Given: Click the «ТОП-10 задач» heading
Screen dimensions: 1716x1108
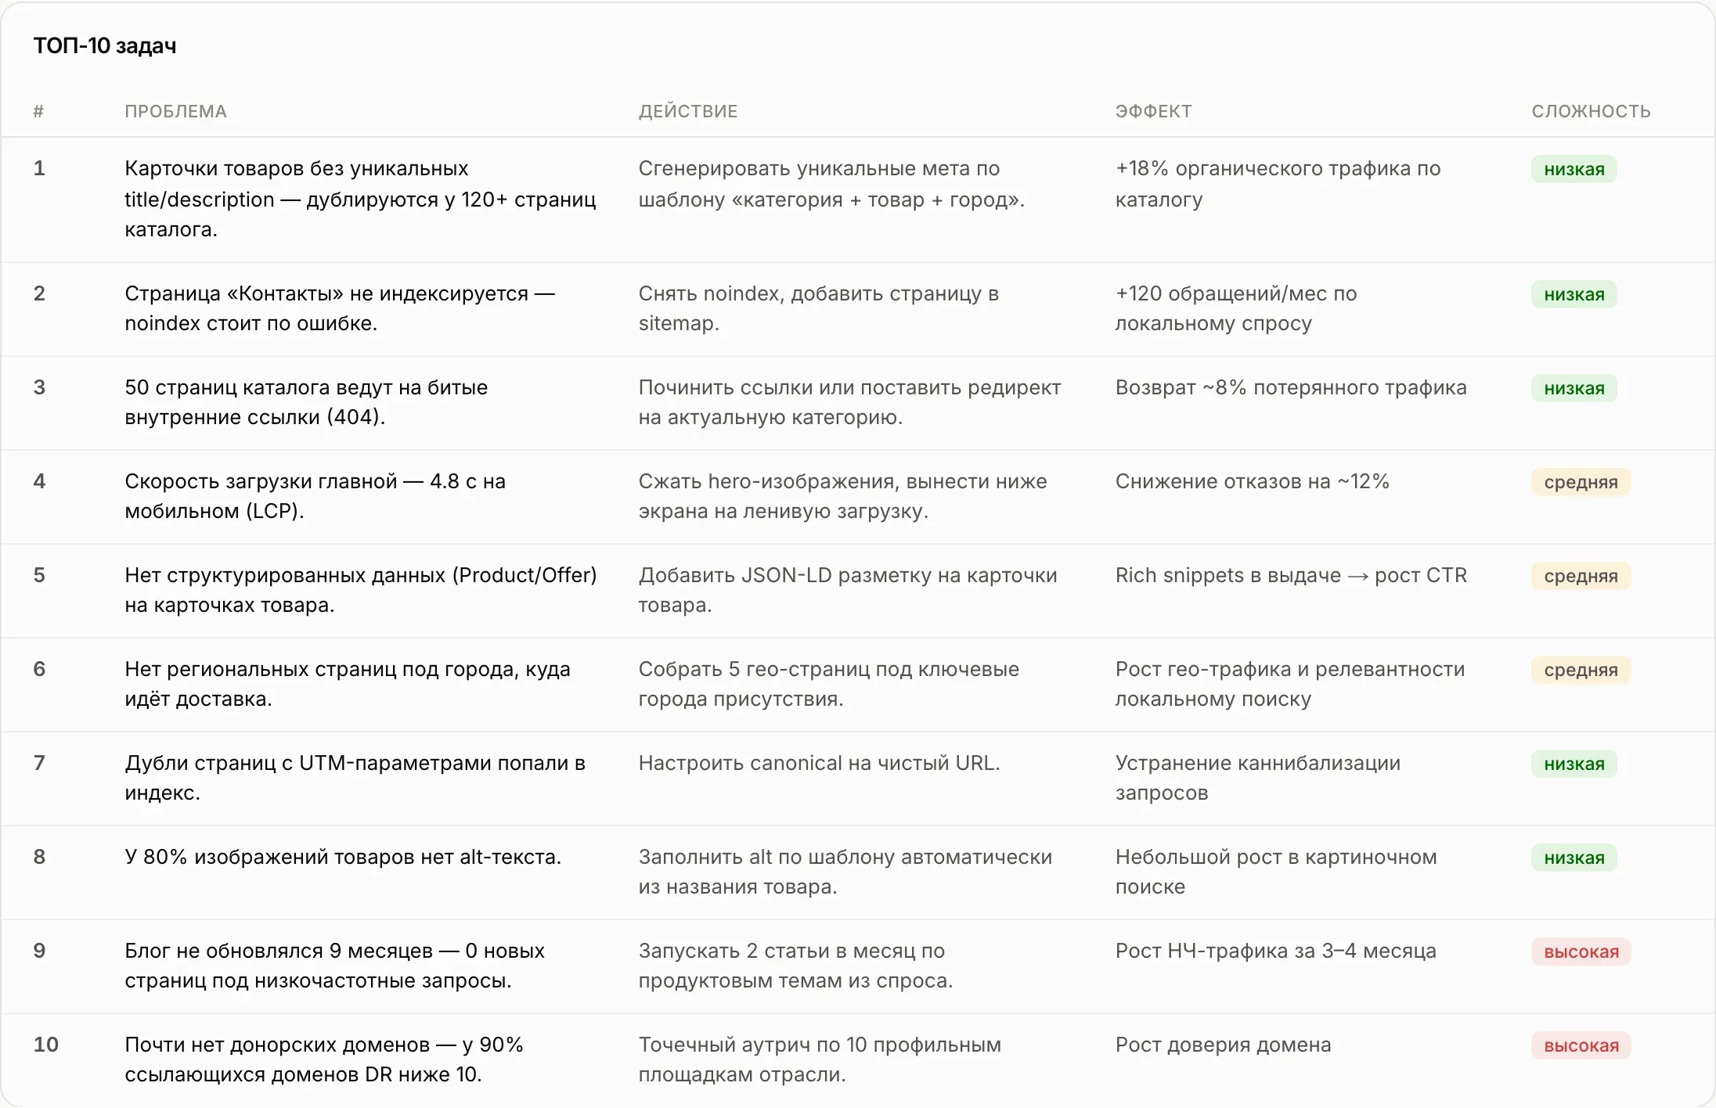Looking at the screenshot, I should (105, 46).
